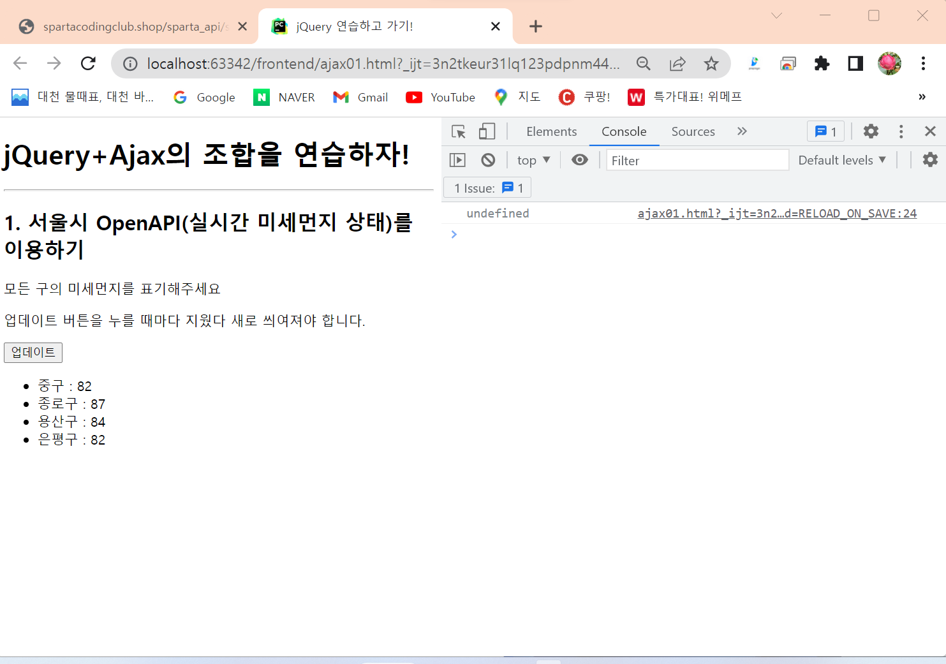The image size is (946, 664).
Task: Go back to previous page
Action: pyautogui.click(x=20, y=63)
